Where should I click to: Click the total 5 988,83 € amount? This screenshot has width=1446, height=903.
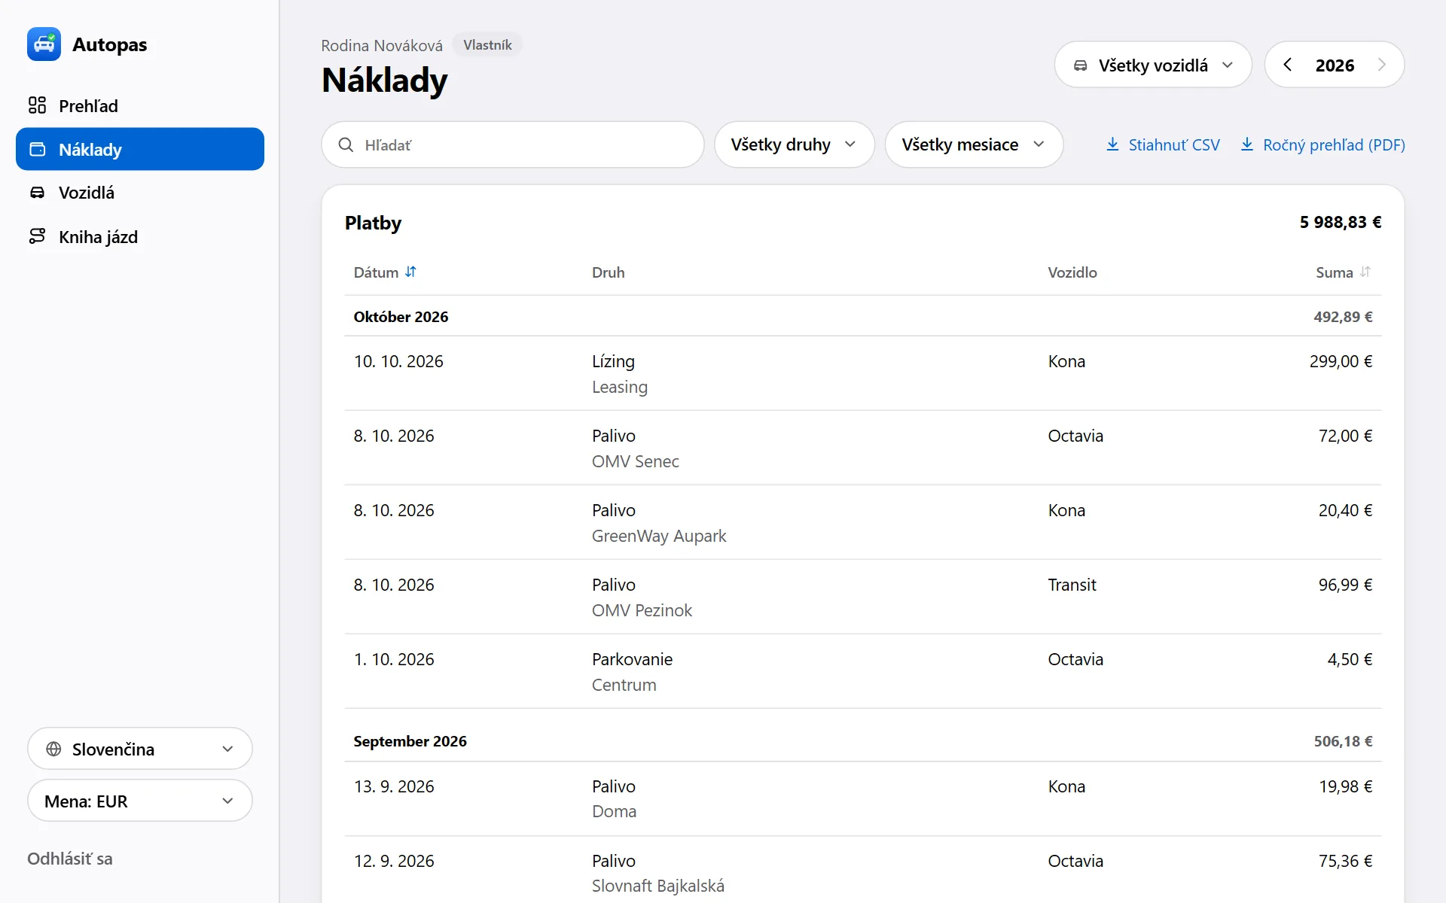pos(1340,222)
